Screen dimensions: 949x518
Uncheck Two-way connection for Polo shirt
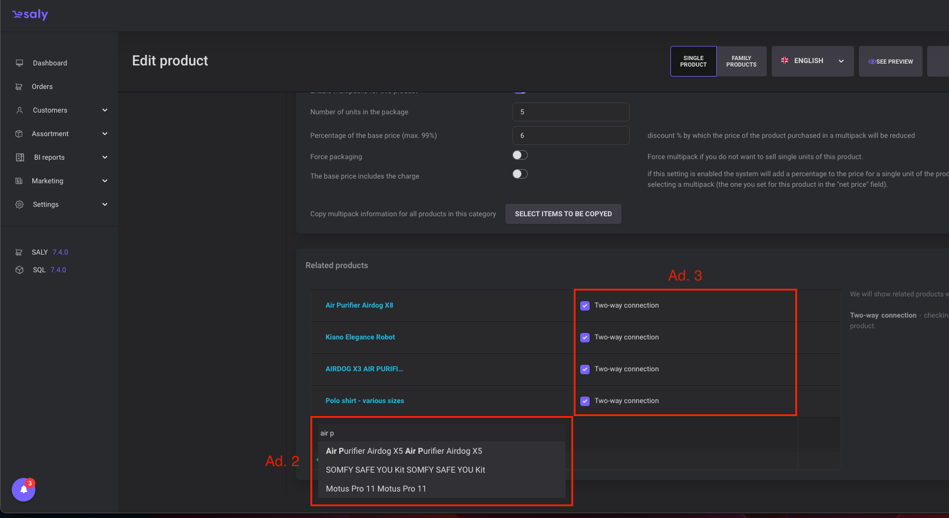tap(585, 401)
